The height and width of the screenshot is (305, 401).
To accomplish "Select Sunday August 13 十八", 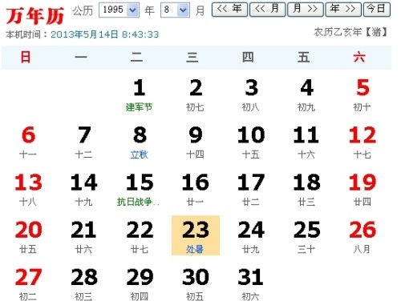I will click(28, 190).
